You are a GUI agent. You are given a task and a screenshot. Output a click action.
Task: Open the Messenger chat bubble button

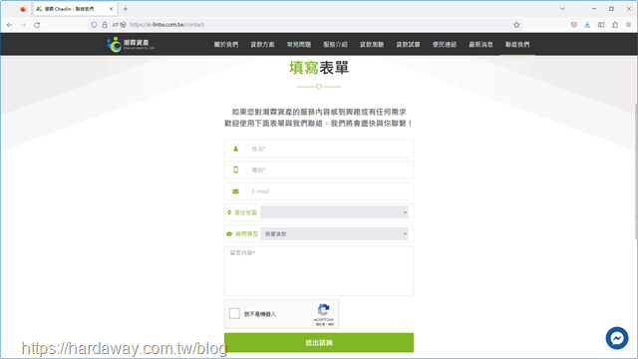[x=617, y=338]
